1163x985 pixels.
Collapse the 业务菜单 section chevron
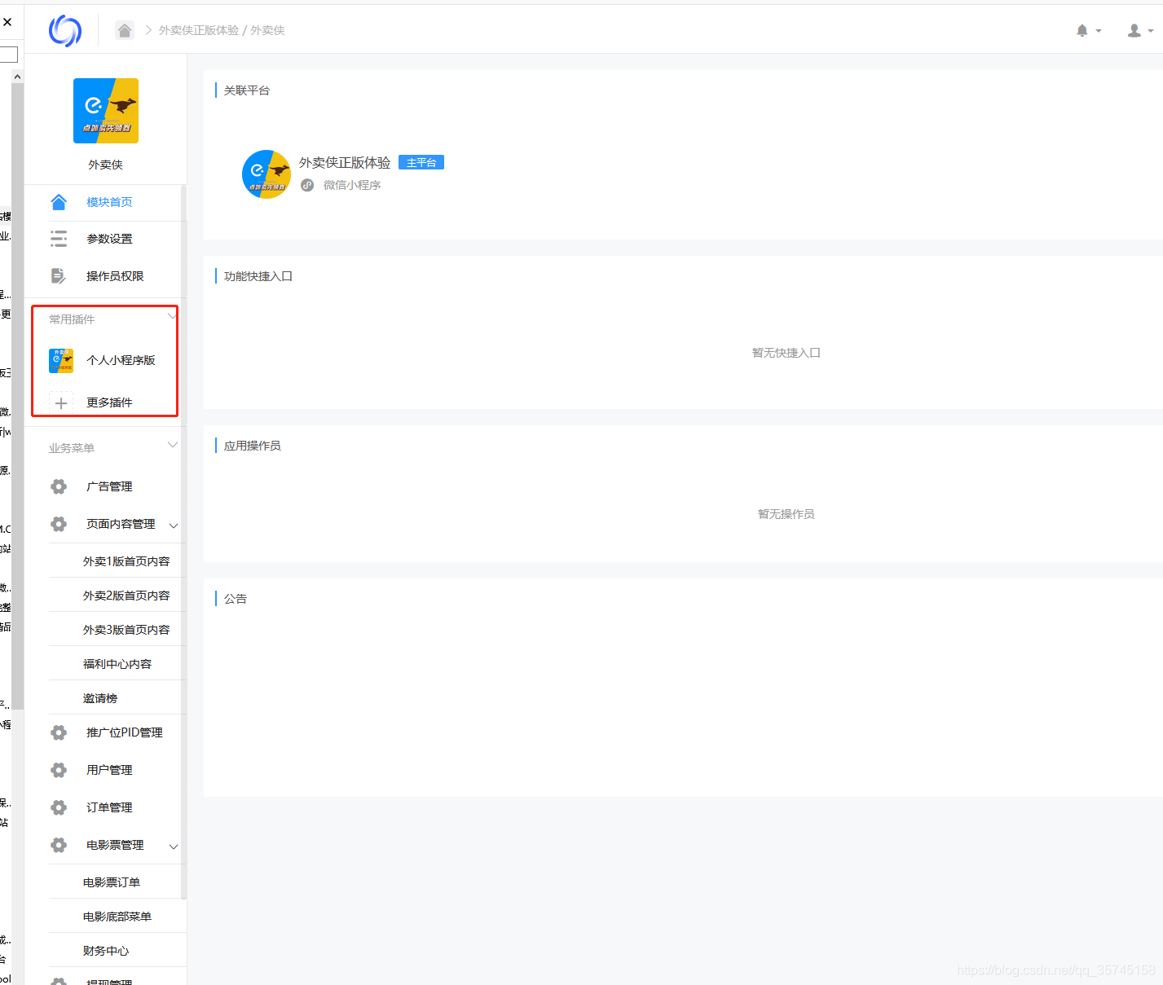[172, 445]
